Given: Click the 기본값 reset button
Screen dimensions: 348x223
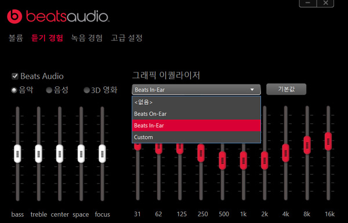Looking at the screenshot, I should coord(286,89).
